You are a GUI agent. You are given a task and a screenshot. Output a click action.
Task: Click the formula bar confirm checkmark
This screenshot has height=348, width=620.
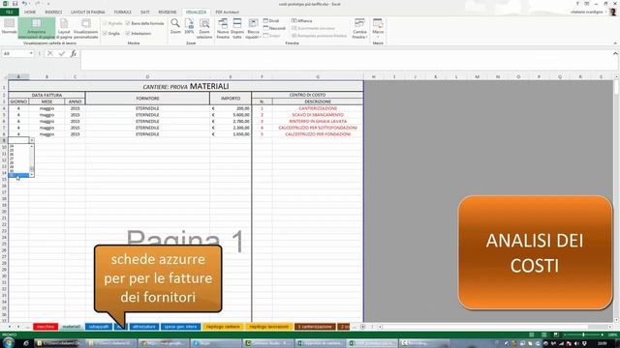(x=62, y=53)
